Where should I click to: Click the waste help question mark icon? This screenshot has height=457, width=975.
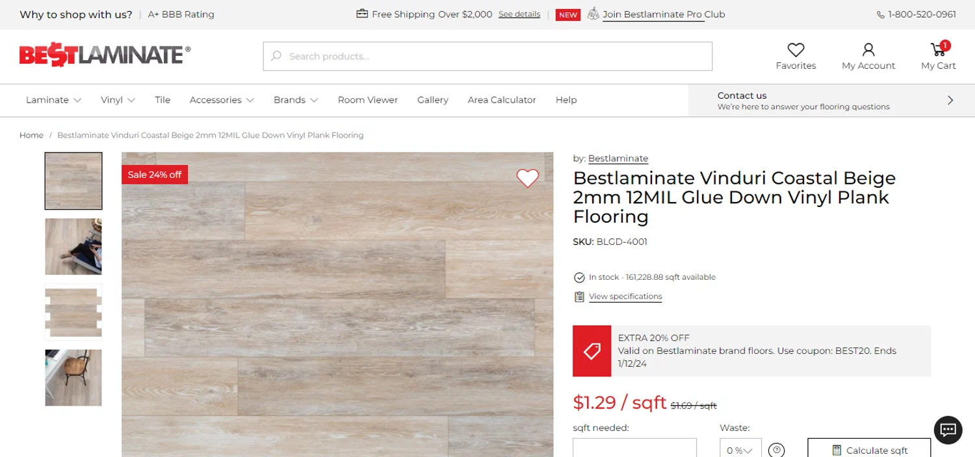pos(776,450)
